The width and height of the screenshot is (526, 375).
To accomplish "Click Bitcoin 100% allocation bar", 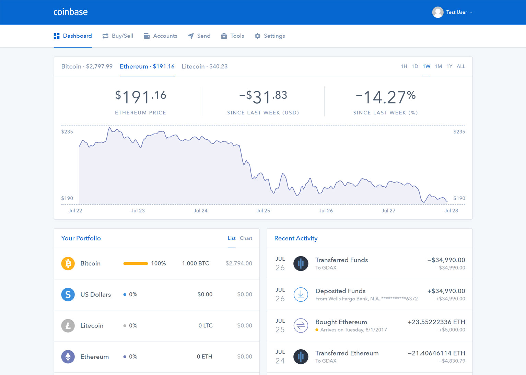I will click(x=136, y=263).
